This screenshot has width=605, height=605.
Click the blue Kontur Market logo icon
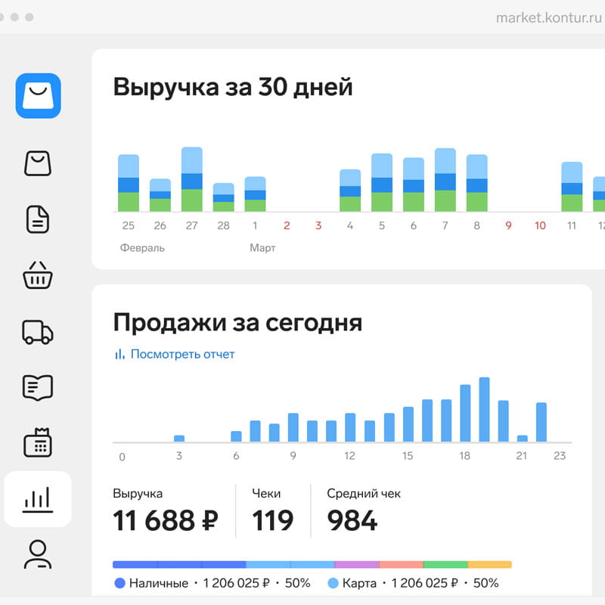point(38,96)
